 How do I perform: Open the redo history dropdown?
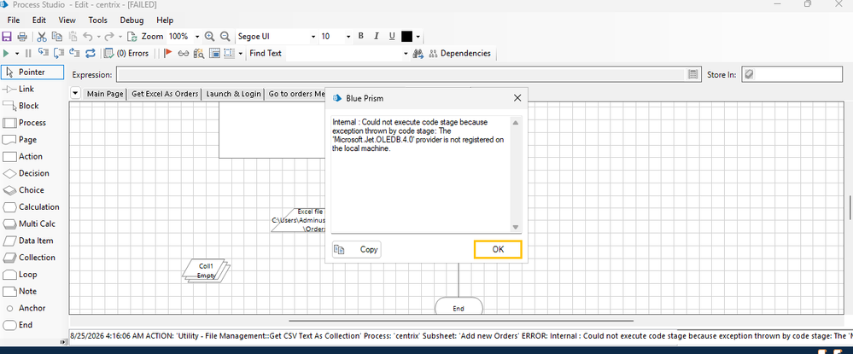point(120,37)
